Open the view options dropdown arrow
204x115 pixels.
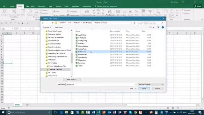(154, 27)
